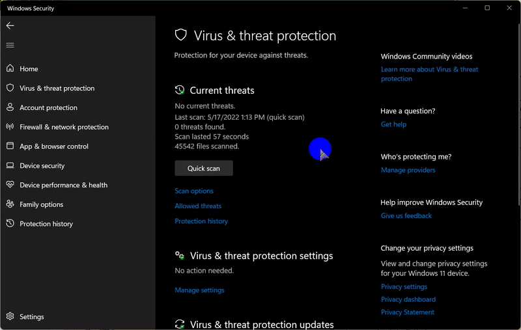Click the Home house icon
The width and height of the screenshot is (521, 330).
click(10, 68)
